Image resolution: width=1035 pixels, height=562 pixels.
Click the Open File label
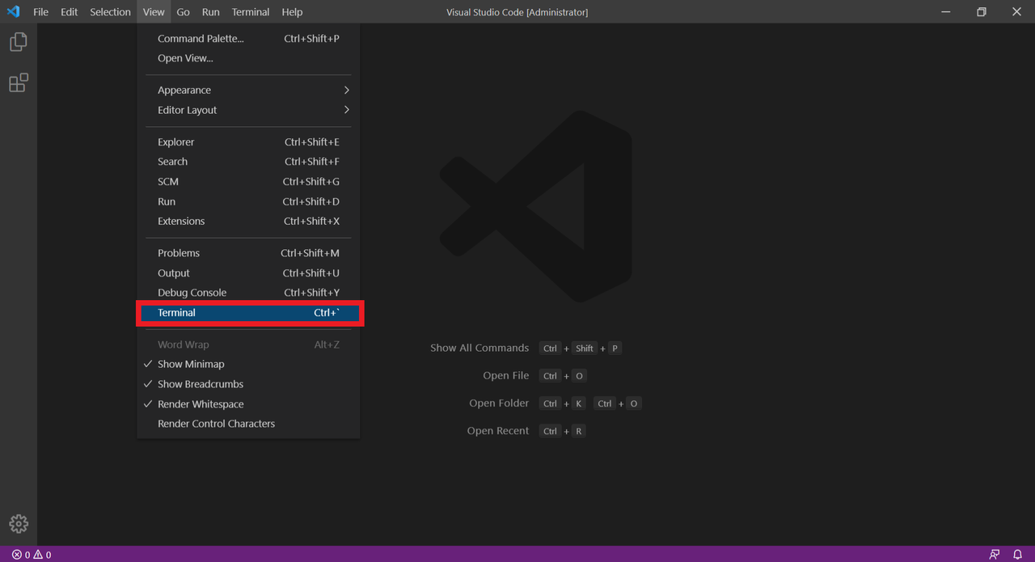coord(506,375)
